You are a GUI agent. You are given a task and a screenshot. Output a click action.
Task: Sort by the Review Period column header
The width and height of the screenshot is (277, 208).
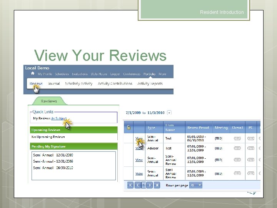point(198,127)
